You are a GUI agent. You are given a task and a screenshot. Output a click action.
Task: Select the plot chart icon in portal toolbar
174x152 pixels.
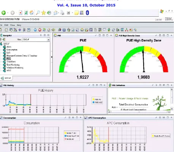tap(78, 30)
